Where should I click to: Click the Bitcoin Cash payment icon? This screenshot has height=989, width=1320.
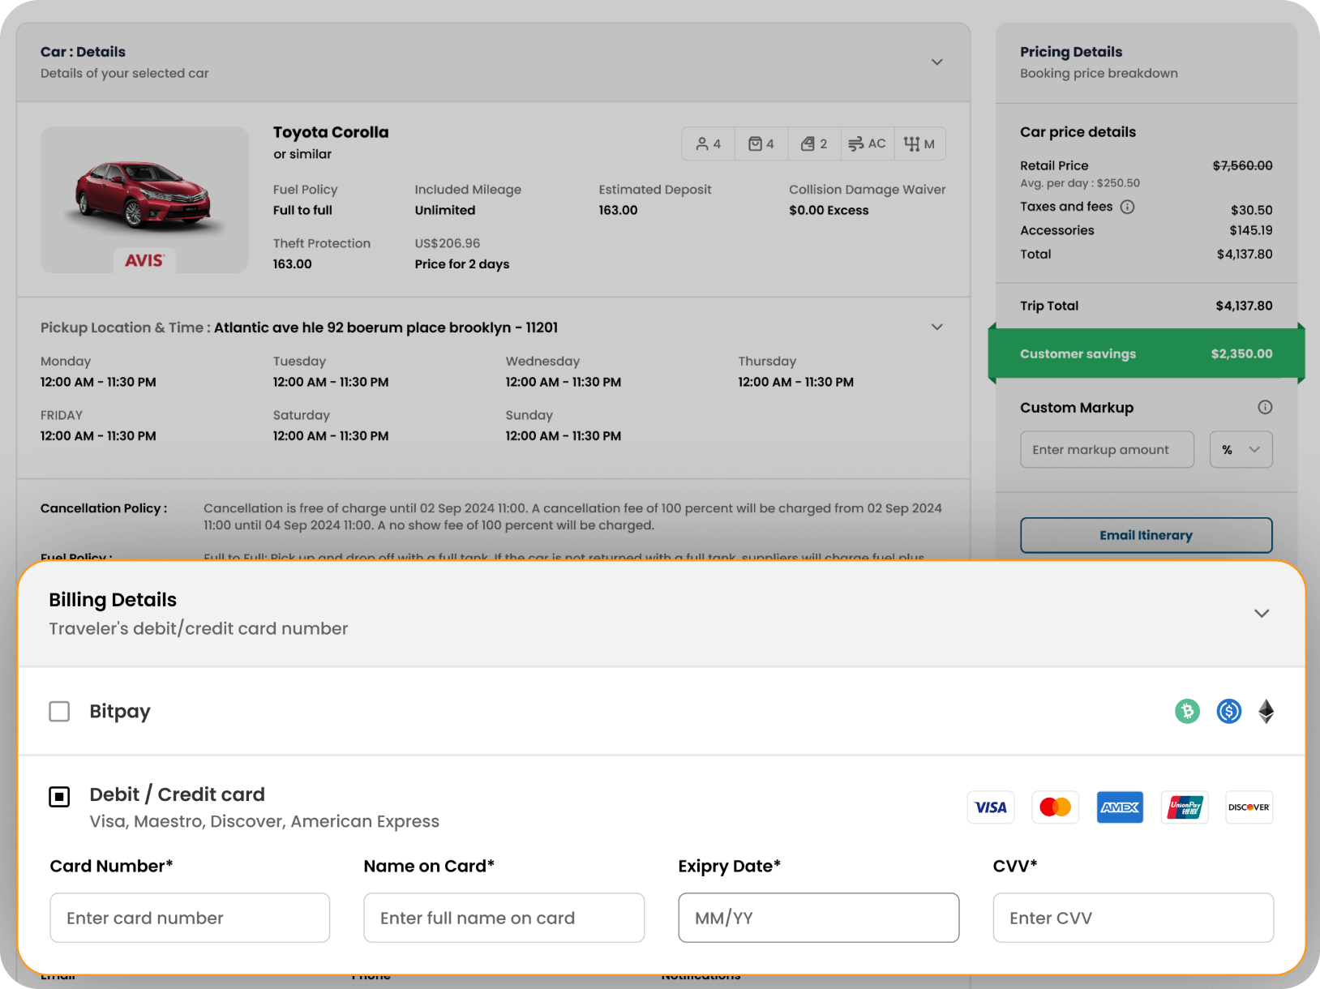1187,712
